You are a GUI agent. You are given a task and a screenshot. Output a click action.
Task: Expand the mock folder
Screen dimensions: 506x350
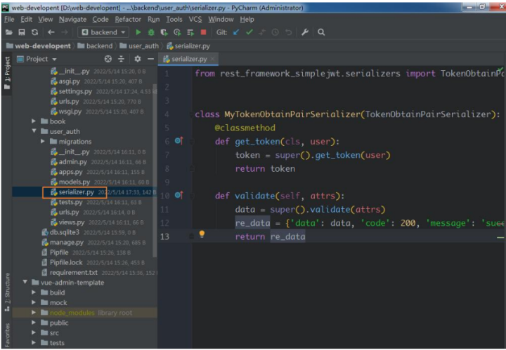tap(34, 302)
